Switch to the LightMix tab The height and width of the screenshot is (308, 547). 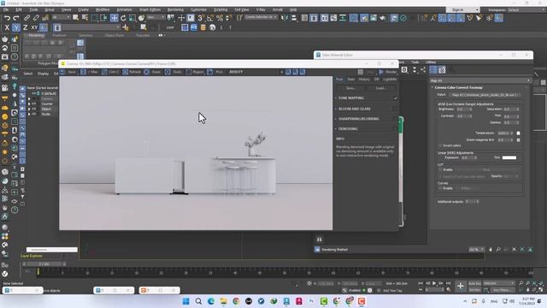390,80
